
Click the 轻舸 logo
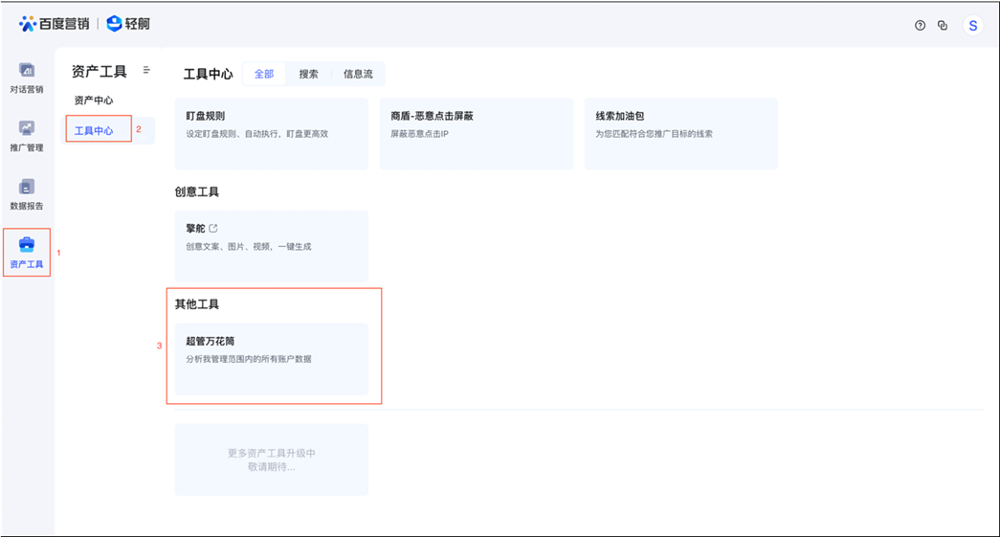[128, 24]
